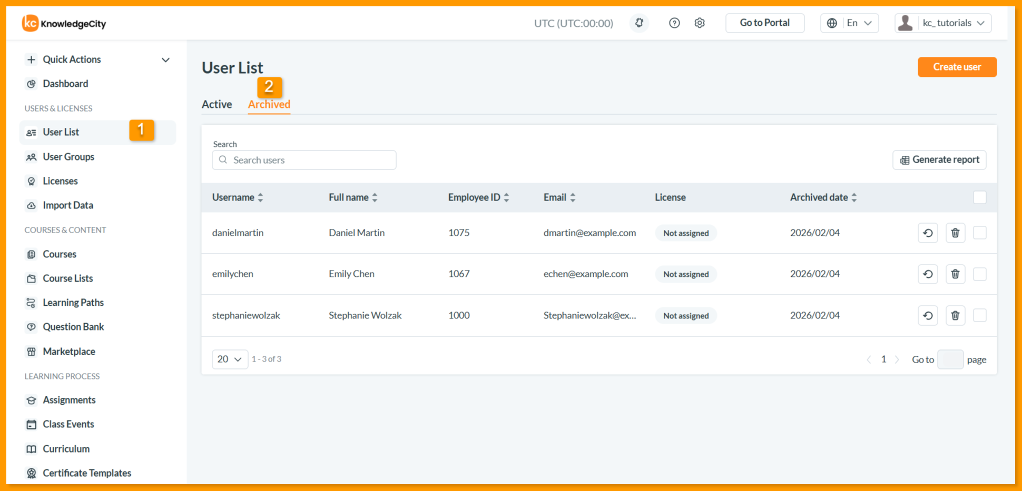Delete archived user emilychen
Viewport: 1022px width, 491px height.
955,274
